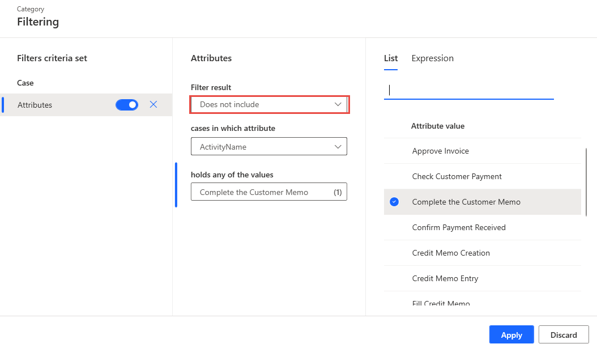Choose Check Customer Payment attribute value
Image resolution: width=597 pixels, height=348 pixels.
coord(457,176)
